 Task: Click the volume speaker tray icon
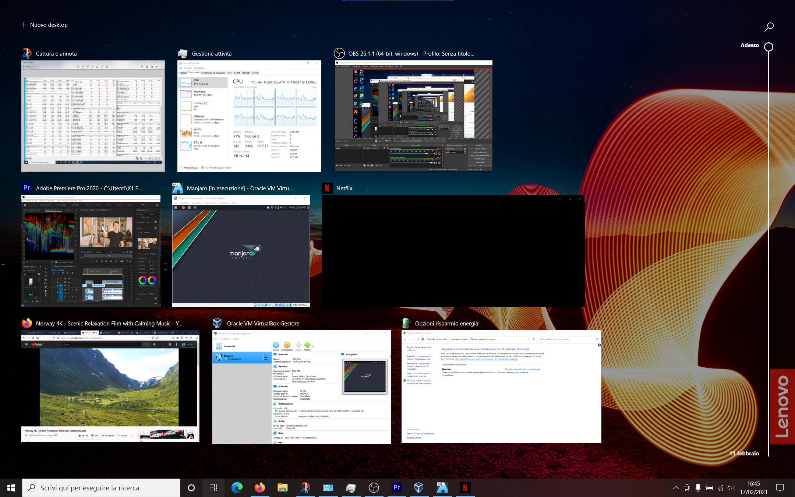click(731, 488)
